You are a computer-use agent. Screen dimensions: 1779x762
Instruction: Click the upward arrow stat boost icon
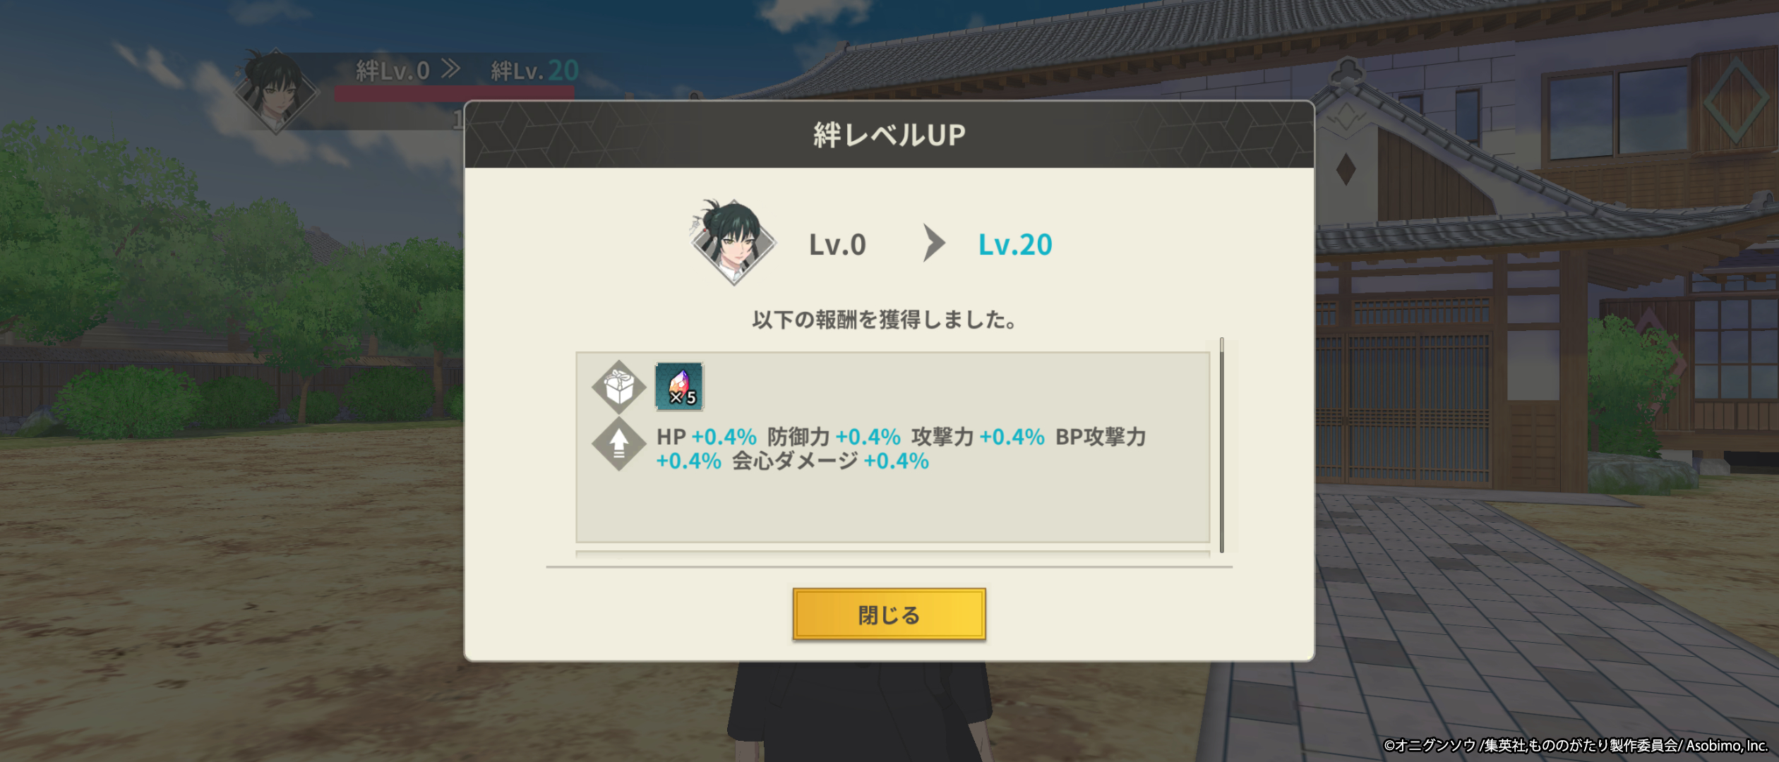(x=619, y=444)
